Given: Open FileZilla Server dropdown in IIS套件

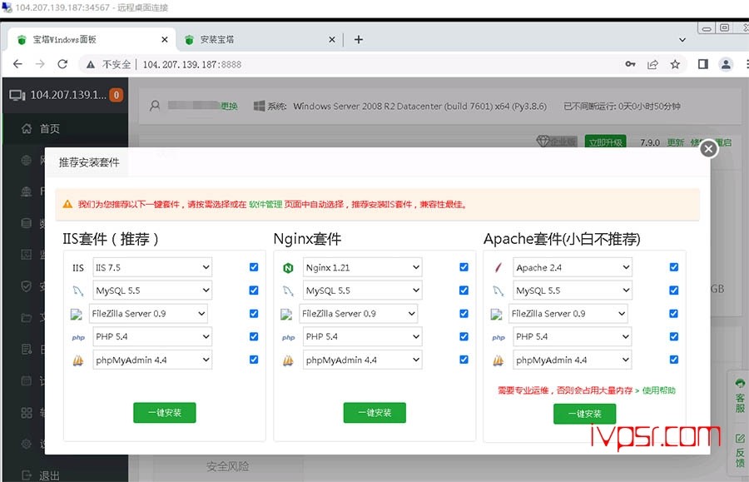Looking at the screenshot, I should click(x=149, y=313).
